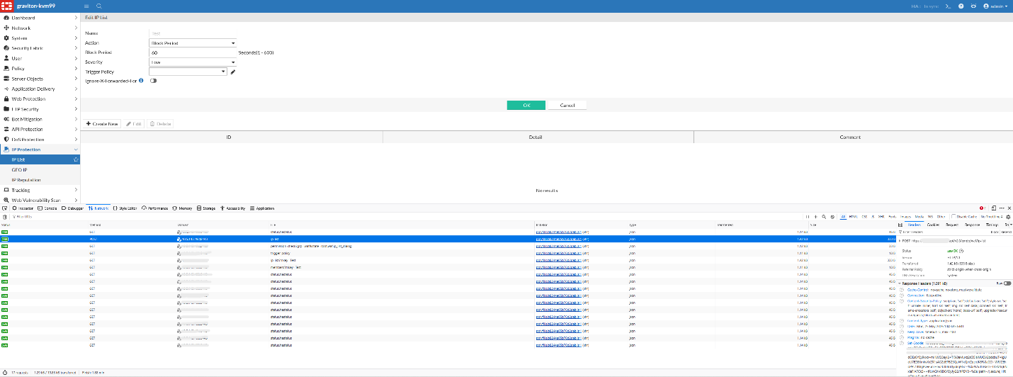Open the Response tab in request details
1013x377 pixels.
coord(972,225)
